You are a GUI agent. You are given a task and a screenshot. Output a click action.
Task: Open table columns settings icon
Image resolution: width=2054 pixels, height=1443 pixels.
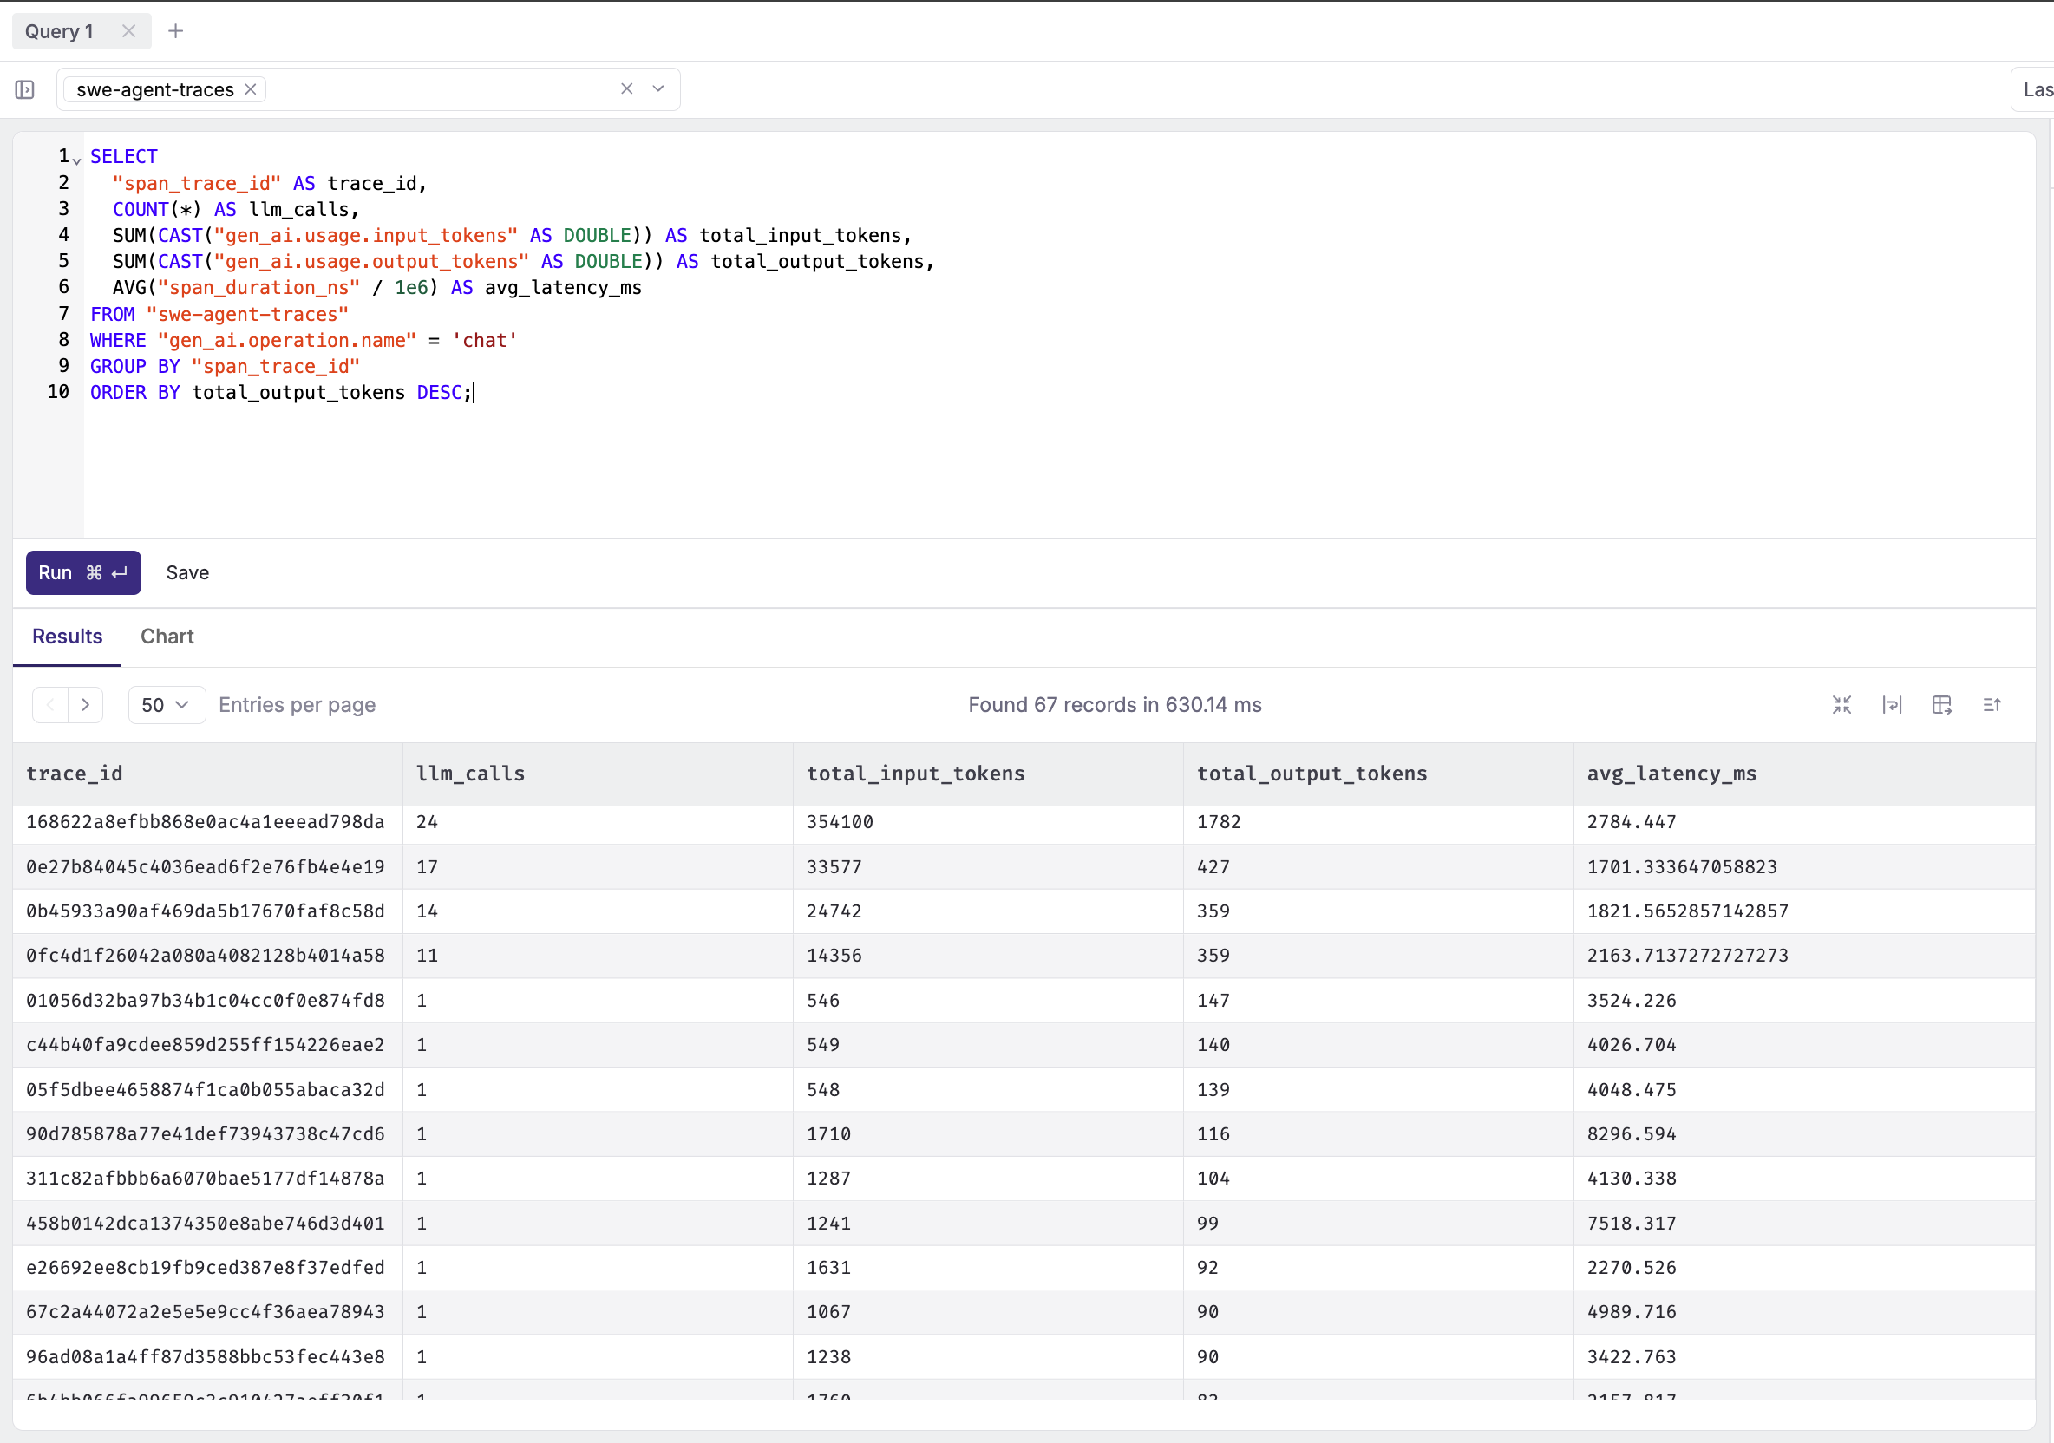pos(1941,705)
